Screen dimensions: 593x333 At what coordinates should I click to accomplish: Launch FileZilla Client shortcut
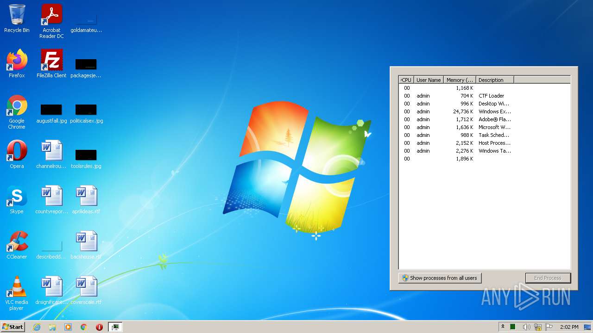[51, 64]
